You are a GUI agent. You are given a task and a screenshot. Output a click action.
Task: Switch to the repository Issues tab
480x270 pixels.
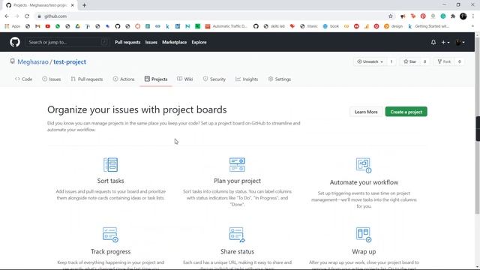pyautogui.click(x=52, y=79)
